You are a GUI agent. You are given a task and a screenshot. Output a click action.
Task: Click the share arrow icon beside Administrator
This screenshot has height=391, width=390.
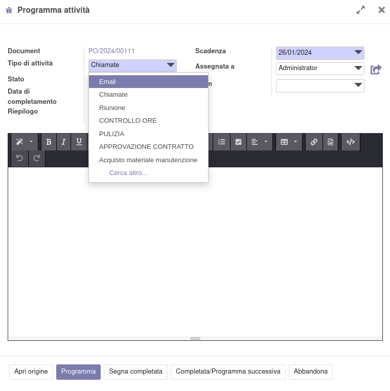click(x=376, y=69)
